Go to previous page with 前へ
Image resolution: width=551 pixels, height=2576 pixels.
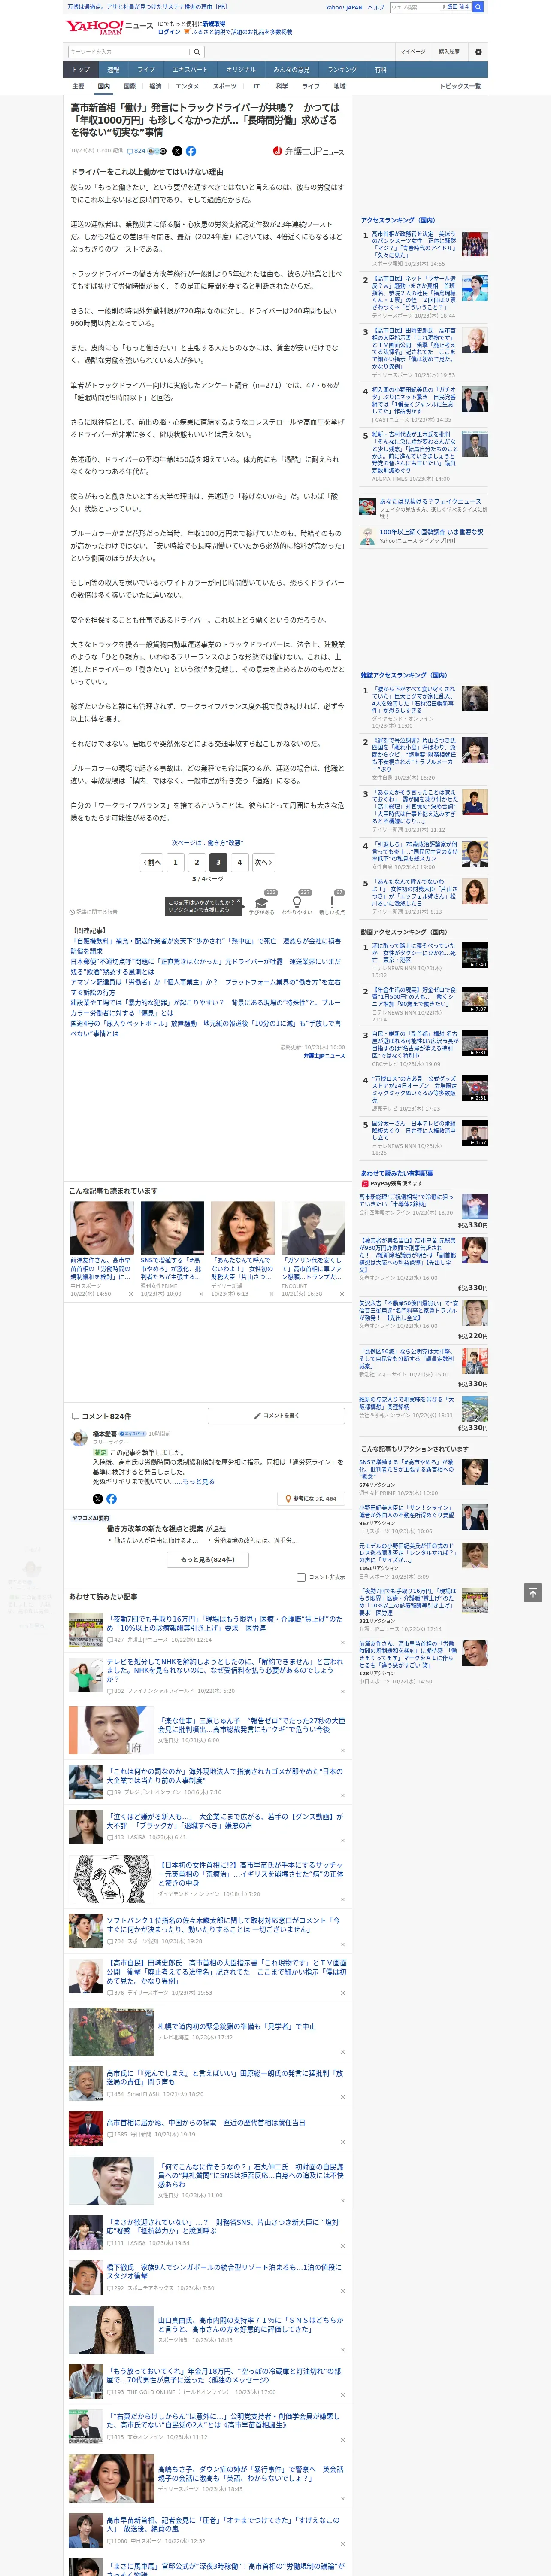(152, 862)
